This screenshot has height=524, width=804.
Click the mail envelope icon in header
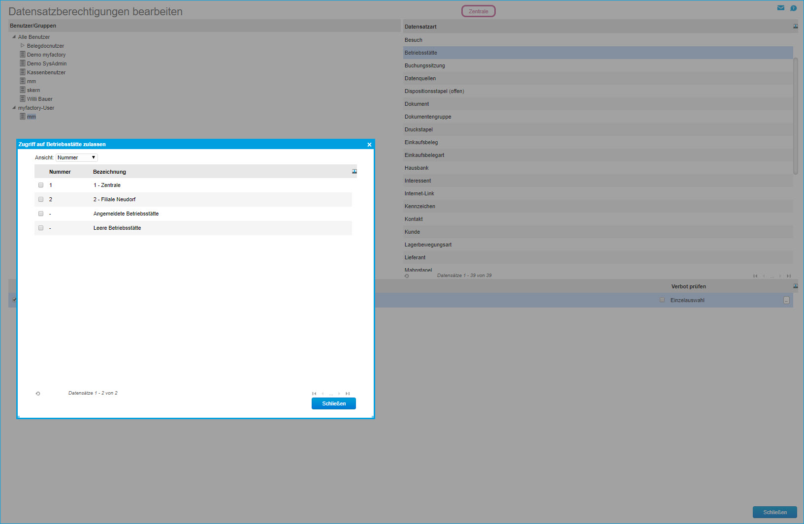point(780,8)
